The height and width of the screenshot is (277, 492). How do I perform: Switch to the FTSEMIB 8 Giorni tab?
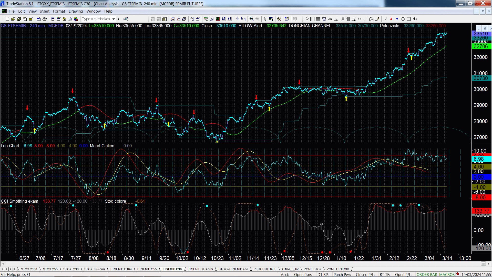pos(200,269)
